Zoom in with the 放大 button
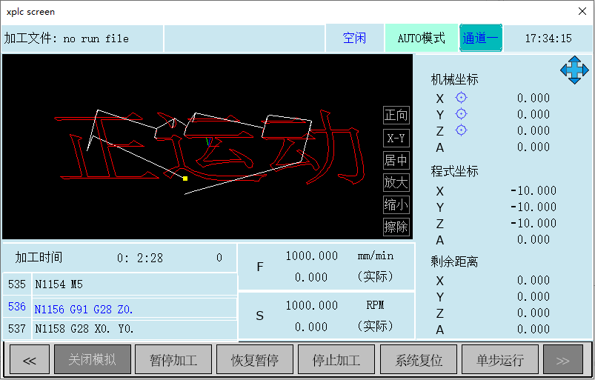This screenshot has width=595, height=380. pyautogui.click(x=396, y=182)
